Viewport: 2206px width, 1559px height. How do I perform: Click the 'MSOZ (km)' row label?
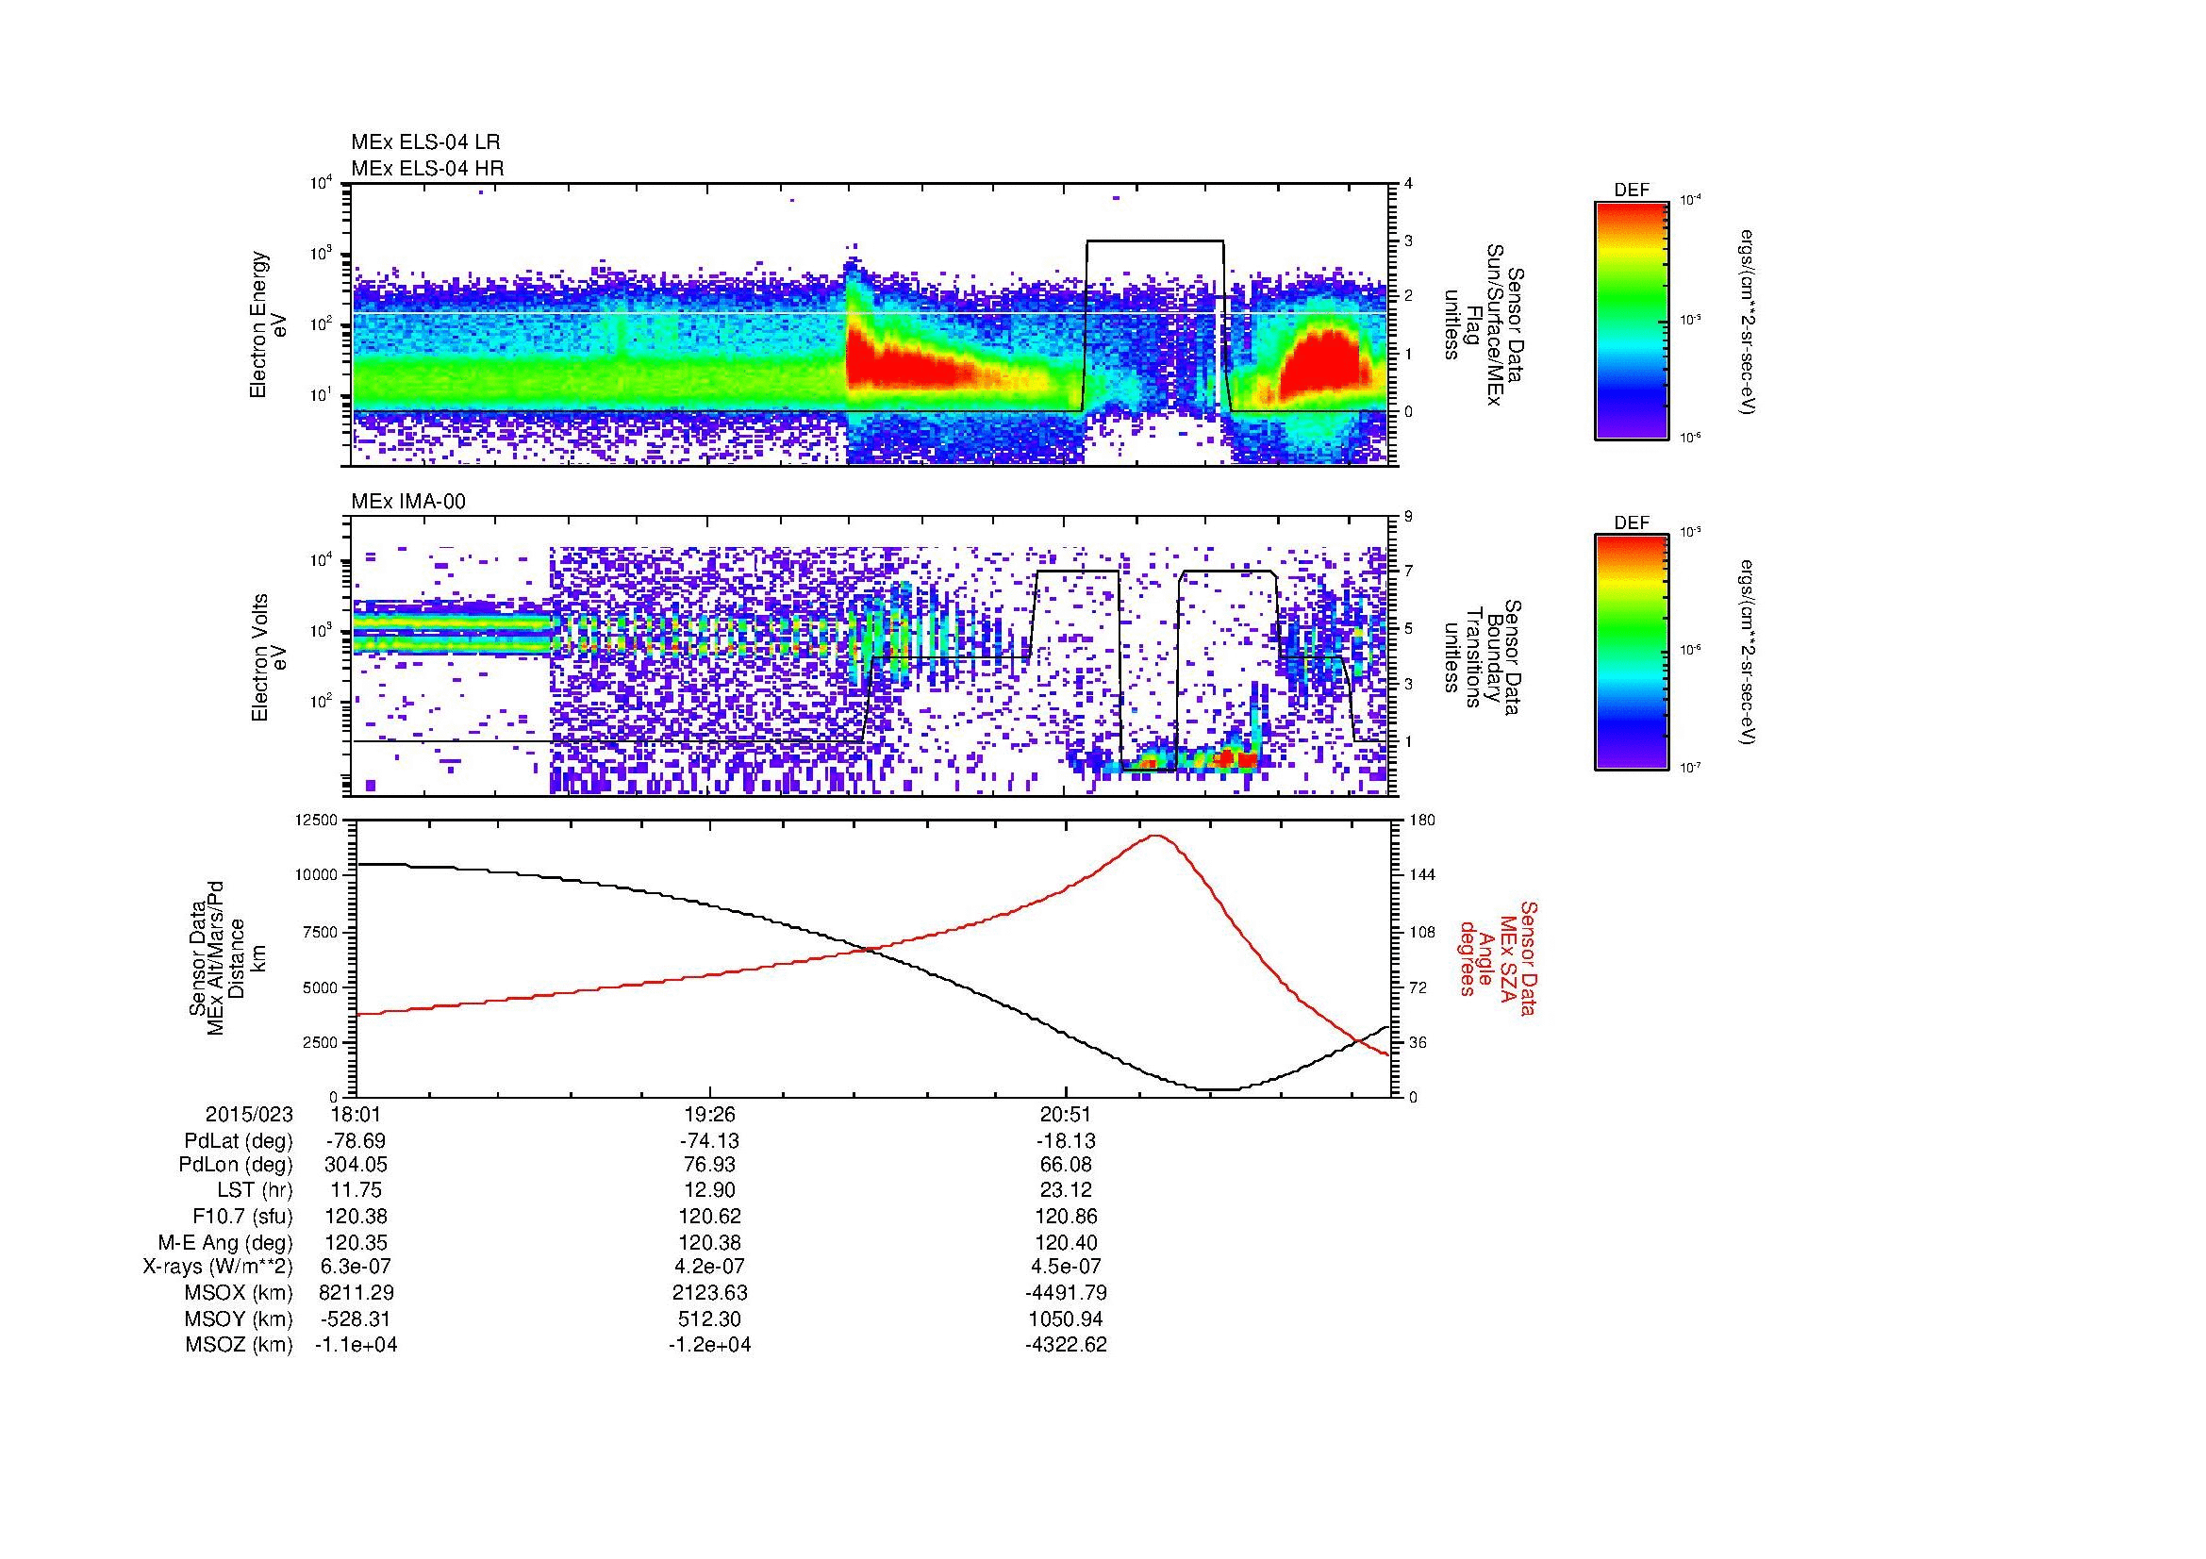pyautogui.click(x=241, y=1345)
